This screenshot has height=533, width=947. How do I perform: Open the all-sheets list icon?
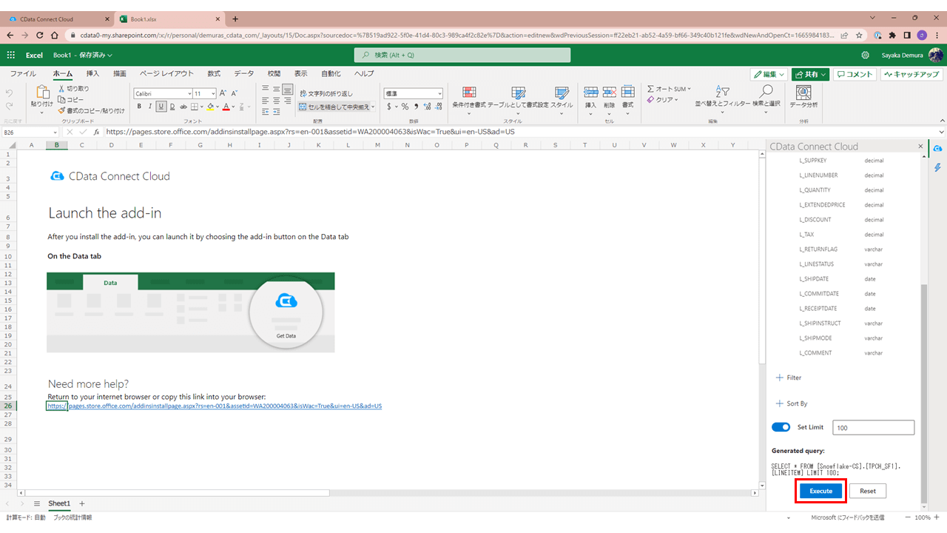[37, 503]
